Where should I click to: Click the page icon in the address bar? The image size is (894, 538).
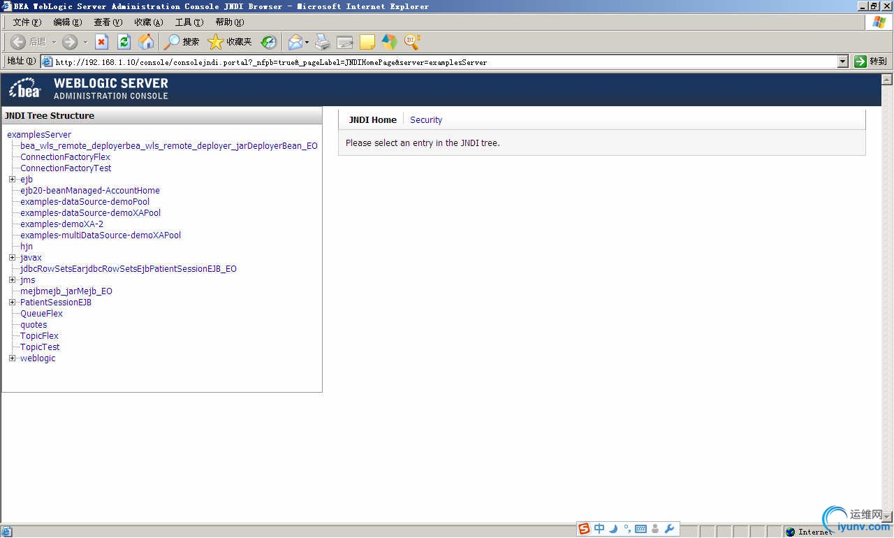pyautogui.click(x=47, y=61)
